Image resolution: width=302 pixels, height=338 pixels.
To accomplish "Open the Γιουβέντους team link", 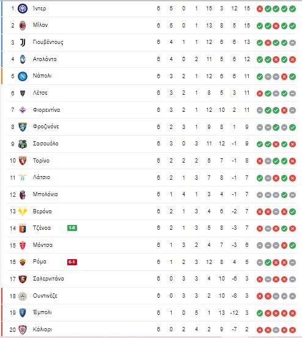I will pyautogui.click(x=48, y=42).
